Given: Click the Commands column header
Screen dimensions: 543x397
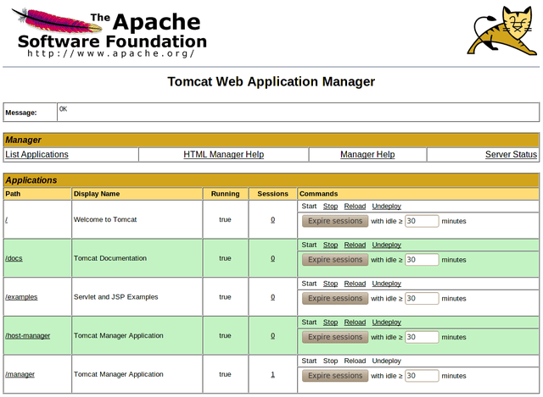Looking at the screenshot, I should (x=319, y=194).
